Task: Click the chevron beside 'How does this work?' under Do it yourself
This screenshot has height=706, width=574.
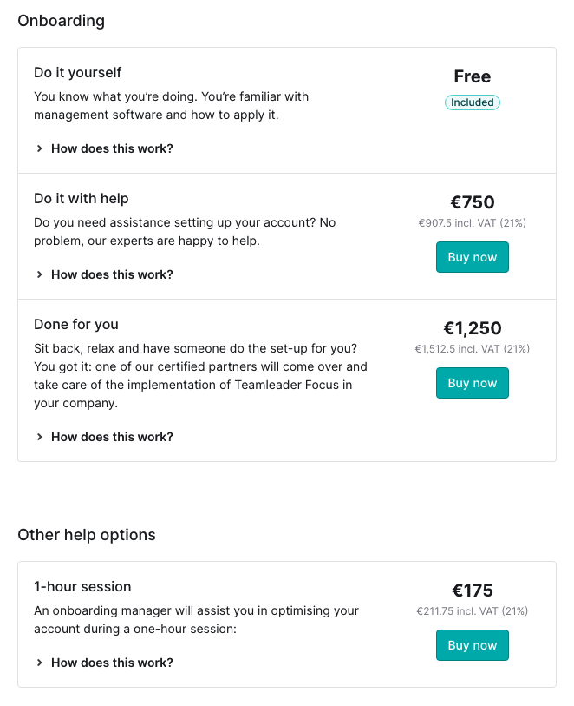Action: [x=39, y=148]
